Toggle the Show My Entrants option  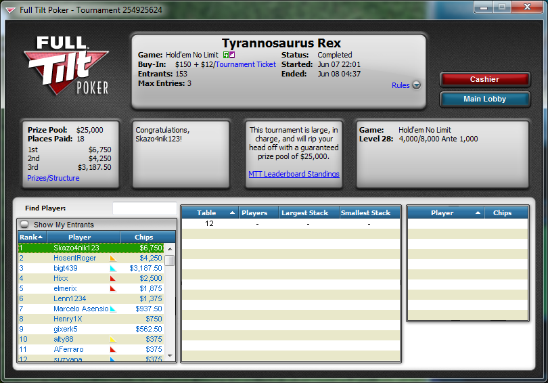pos(24,225)
